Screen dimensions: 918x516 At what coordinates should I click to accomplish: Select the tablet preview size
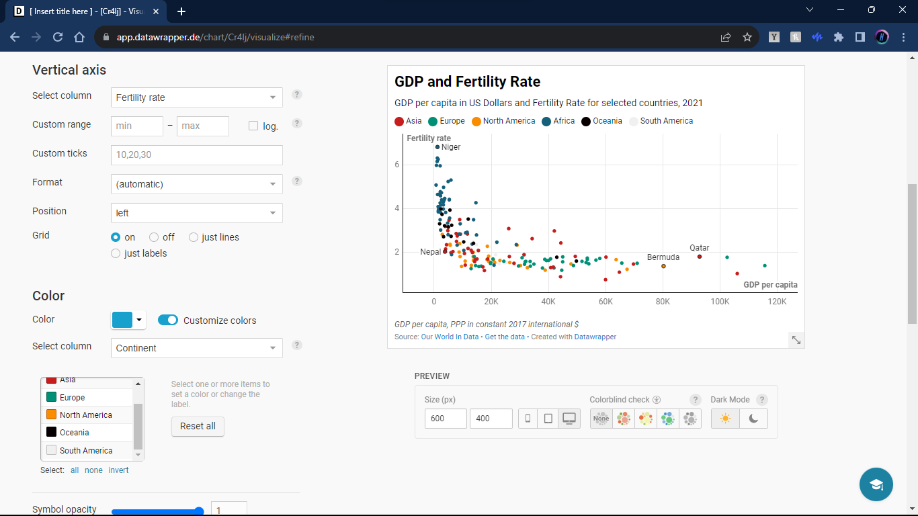point(548,419)
